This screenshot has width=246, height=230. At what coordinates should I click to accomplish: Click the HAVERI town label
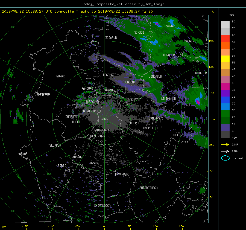point(95,163)
